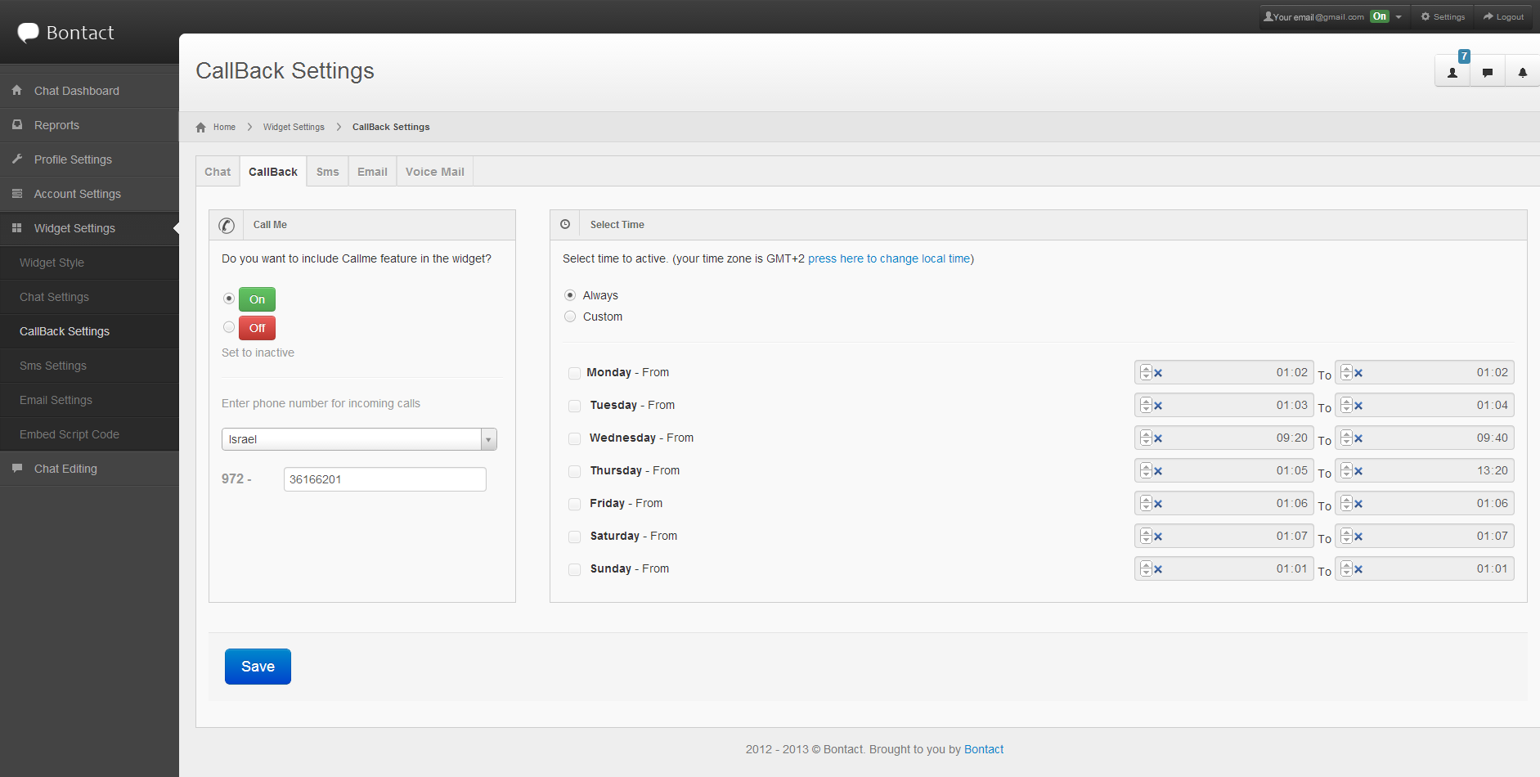Check the Sunday checkbox
1540x777 pixels.
tap(574, 569)
